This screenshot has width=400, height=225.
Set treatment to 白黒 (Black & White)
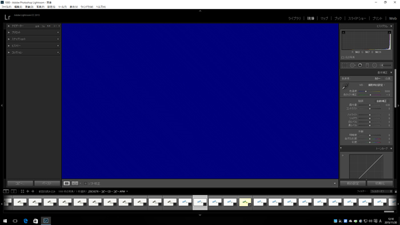[388, 79]
